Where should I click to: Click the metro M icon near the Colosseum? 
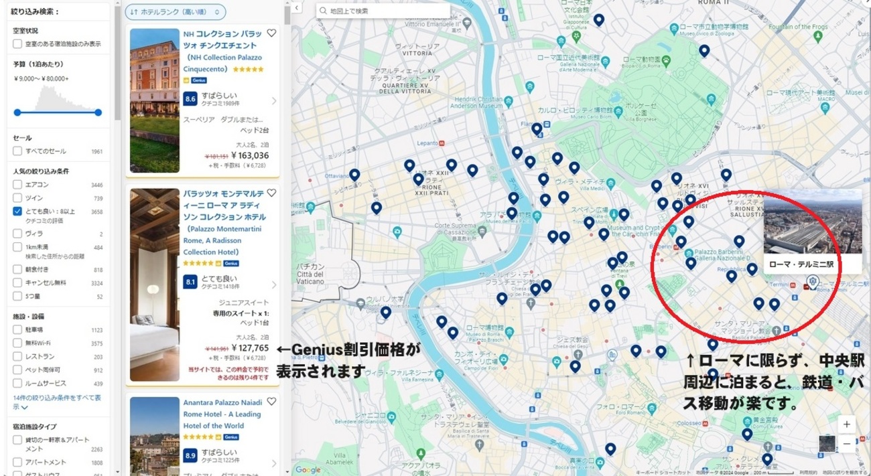tap(705, 422)
